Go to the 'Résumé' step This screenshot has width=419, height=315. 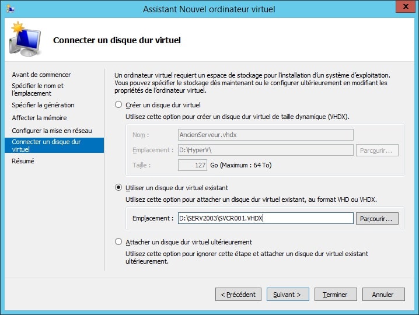23,161
